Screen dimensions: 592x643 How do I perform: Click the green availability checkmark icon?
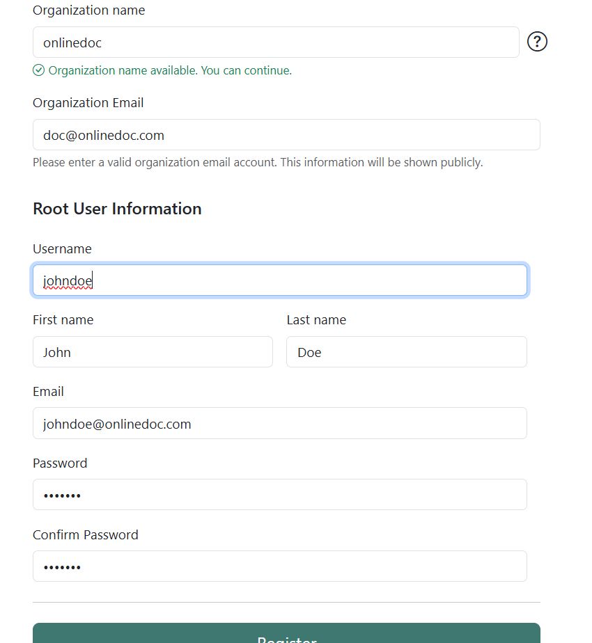(39, 70)
